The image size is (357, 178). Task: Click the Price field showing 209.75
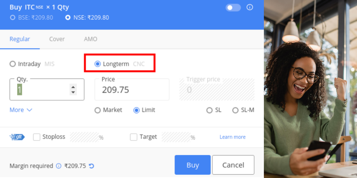point(132,89)
